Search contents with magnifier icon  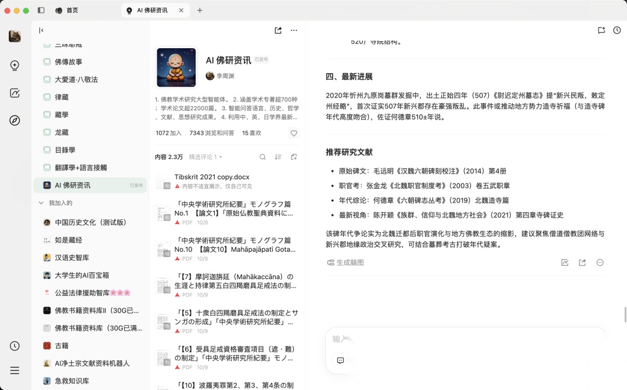tap(262, 157)
